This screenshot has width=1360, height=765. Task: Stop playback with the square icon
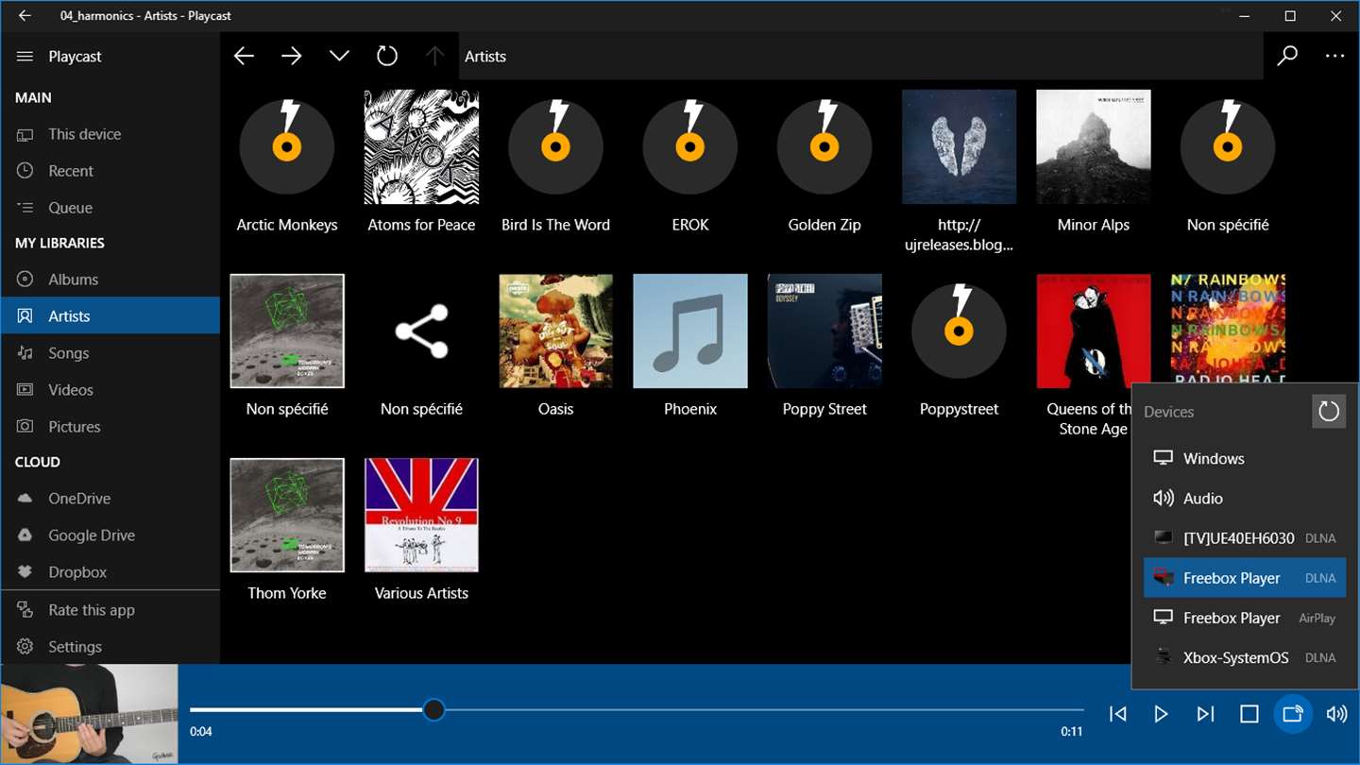[x=1249, y=714]
